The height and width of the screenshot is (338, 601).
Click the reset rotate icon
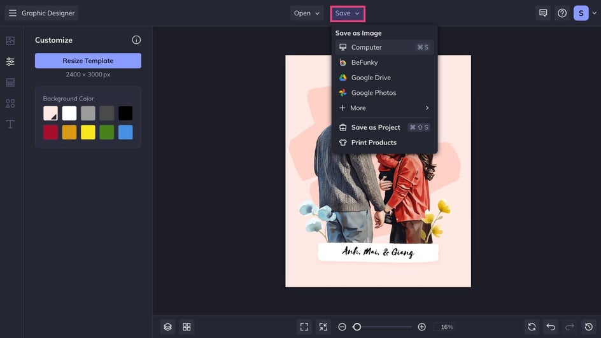(532, 327)
